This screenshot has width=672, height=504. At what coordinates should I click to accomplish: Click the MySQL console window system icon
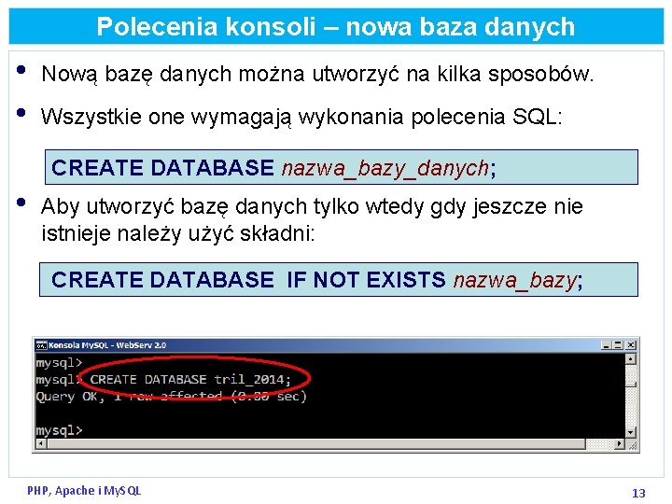tap(41, 345)
